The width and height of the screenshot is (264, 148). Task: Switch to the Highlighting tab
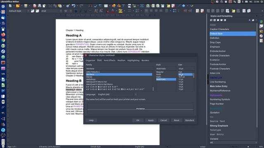(133, 60)
